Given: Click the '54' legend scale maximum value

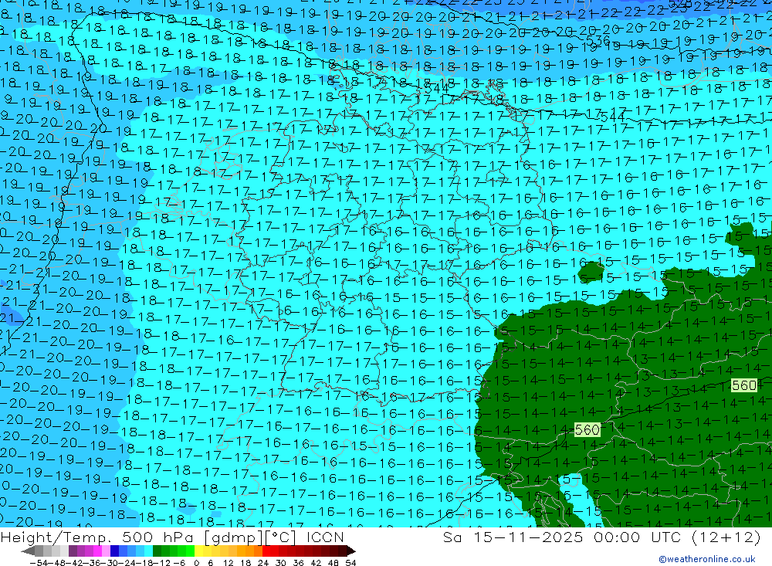Looking at the screenshot, I should 350,563.
